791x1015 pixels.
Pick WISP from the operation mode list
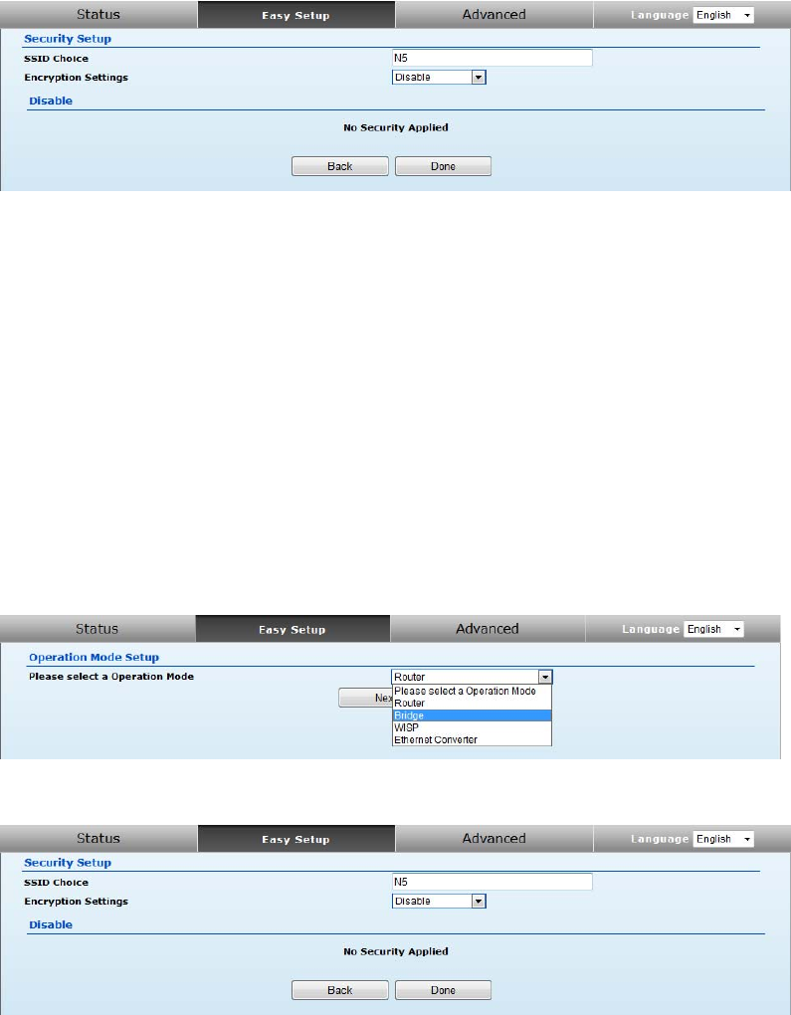pos(472,727)
